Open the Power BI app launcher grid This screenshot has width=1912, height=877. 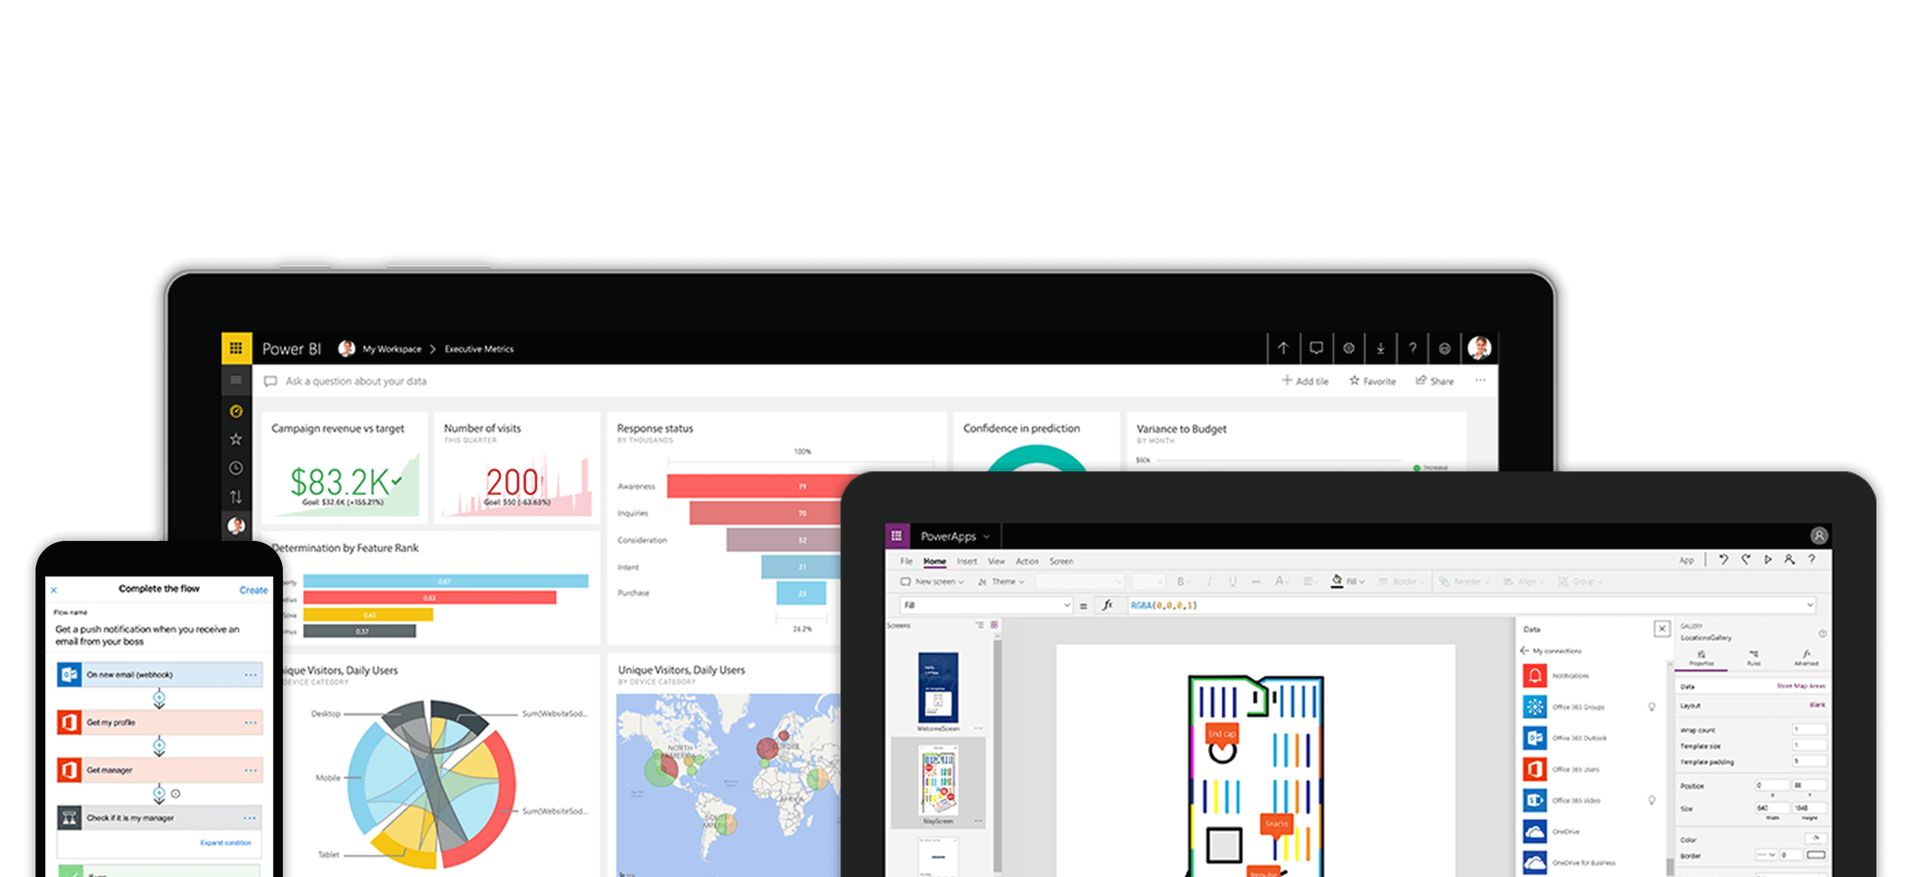(236, 348)
